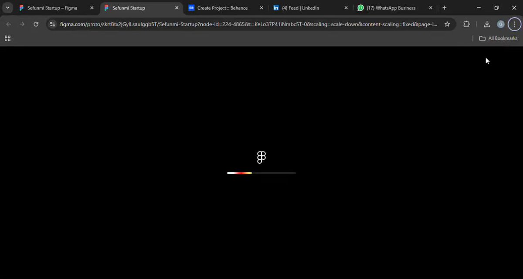Open the (4) Feed | LinkedIn tab
This screenshot has width=523, height=279.
pos(311,8)
